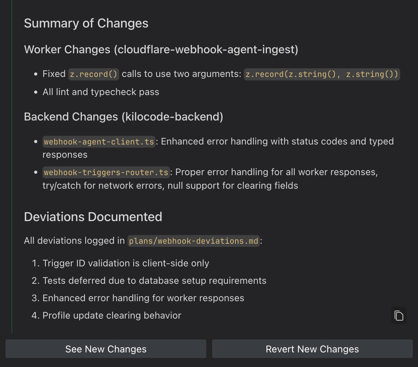Viewport: 418px width, 367px height.
Task: Click the 'All deviations logged in' text
Action: pos(74,241)
